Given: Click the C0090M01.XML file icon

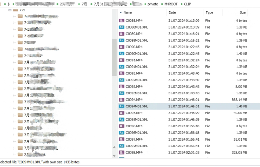Looking at the screenshot, I should [x=121, y=54].
